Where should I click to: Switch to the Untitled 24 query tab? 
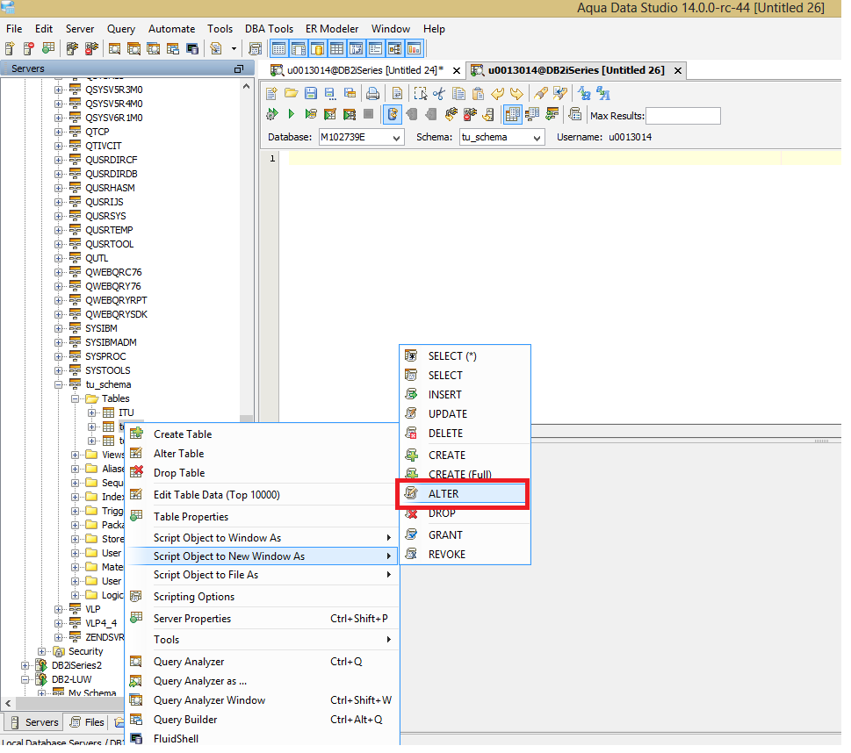[365, 70]
